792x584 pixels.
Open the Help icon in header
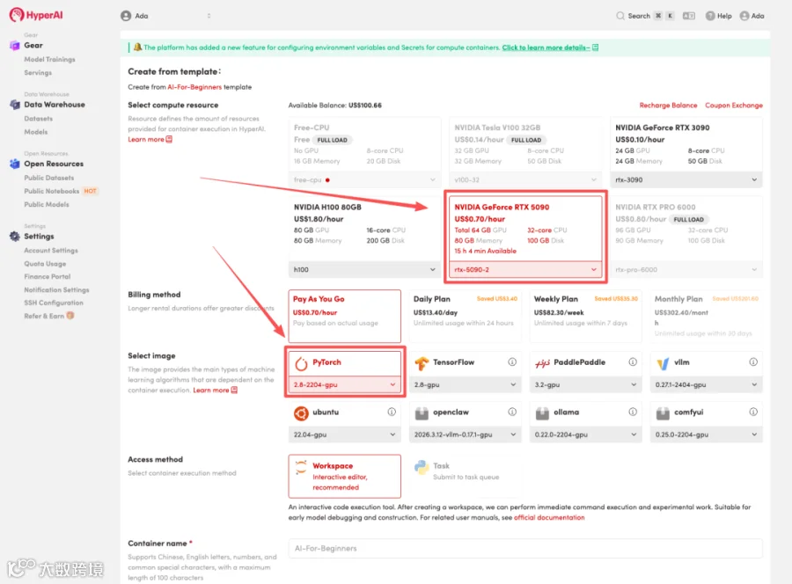(x=709, y=16)
